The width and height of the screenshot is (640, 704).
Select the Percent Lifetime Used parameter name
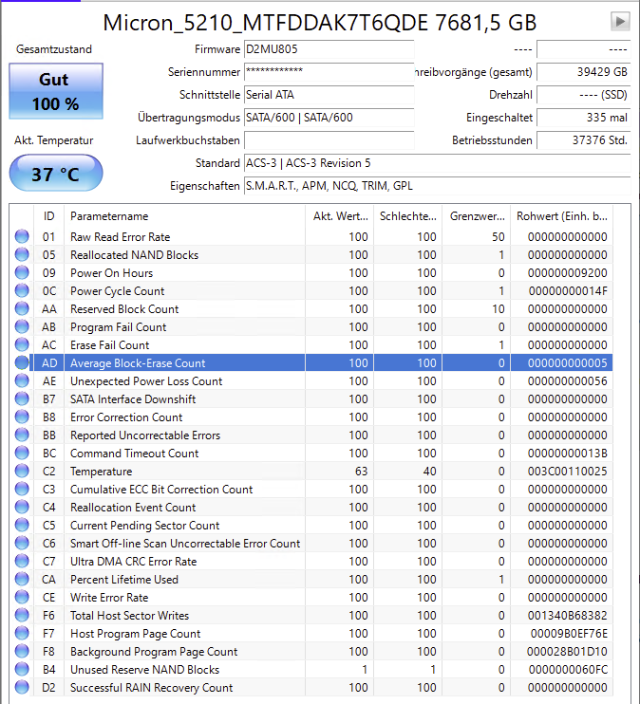[x=124, y=580]
